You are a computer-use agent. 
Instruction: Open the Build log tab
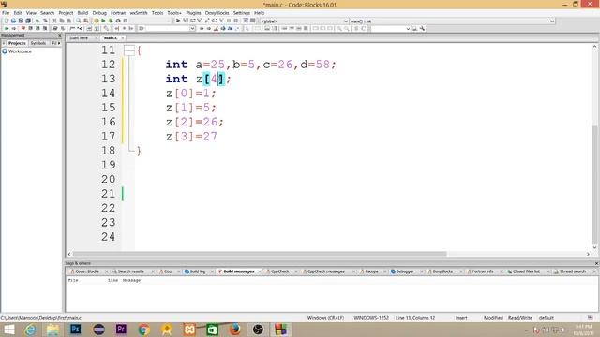[x=198, y=271]
